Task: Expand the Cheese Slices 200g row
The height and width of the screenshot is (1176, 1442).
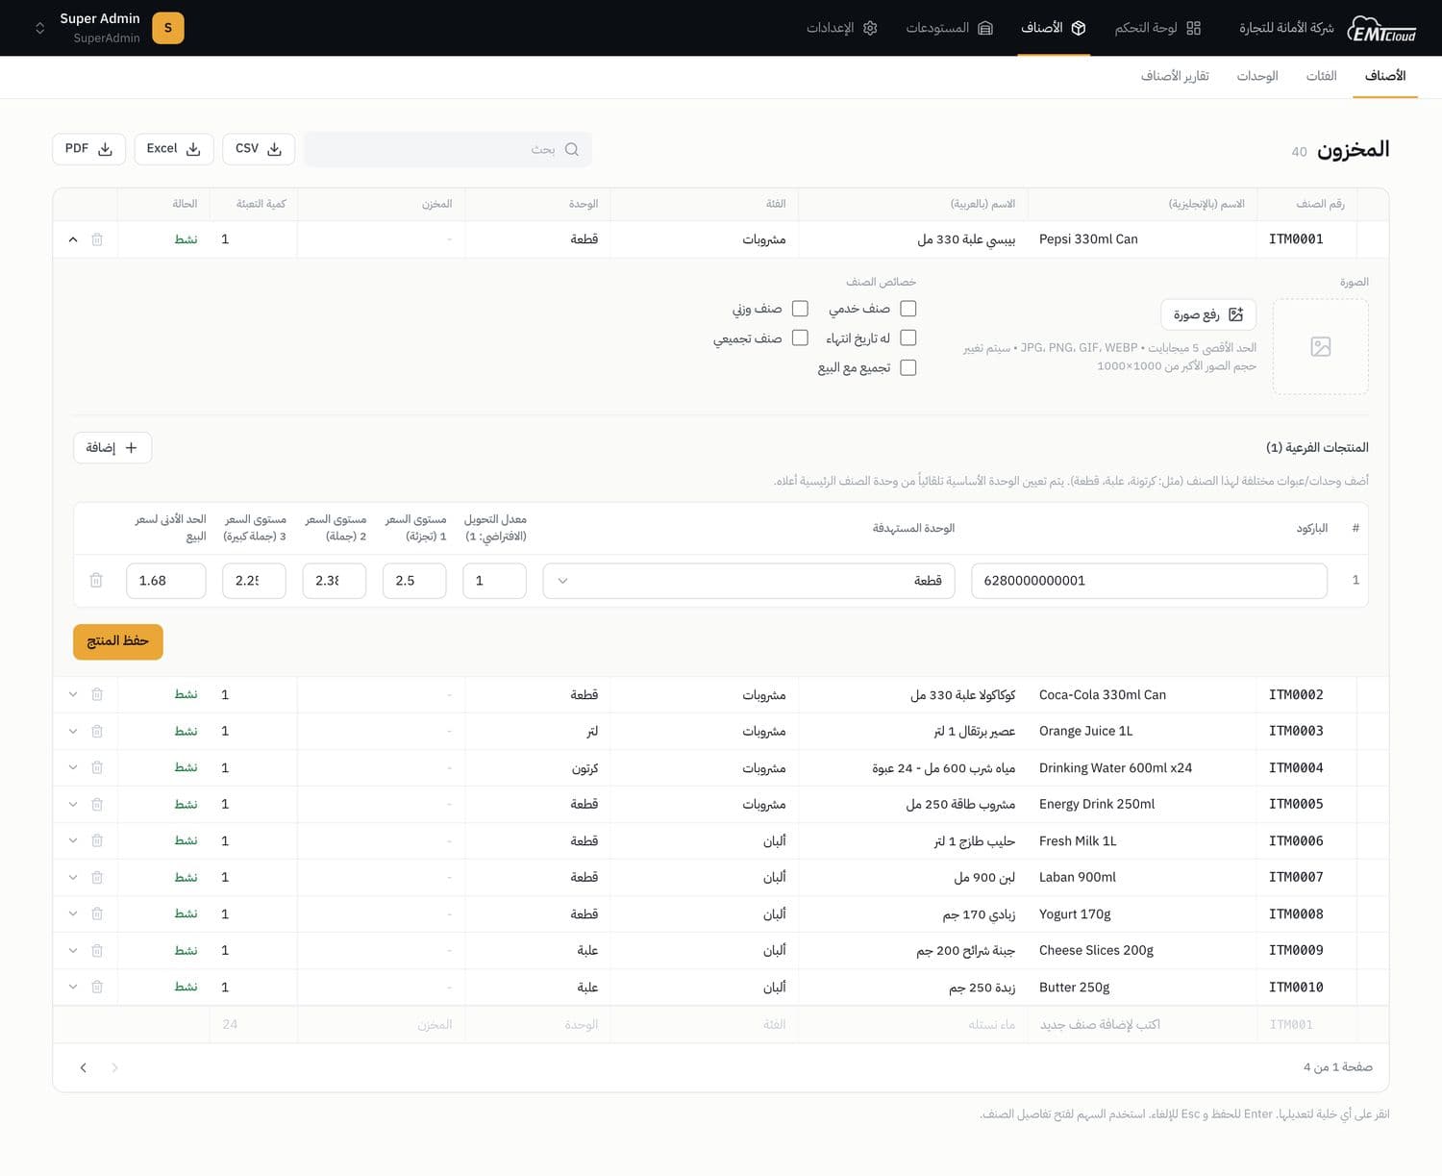Action: [73, 950]
